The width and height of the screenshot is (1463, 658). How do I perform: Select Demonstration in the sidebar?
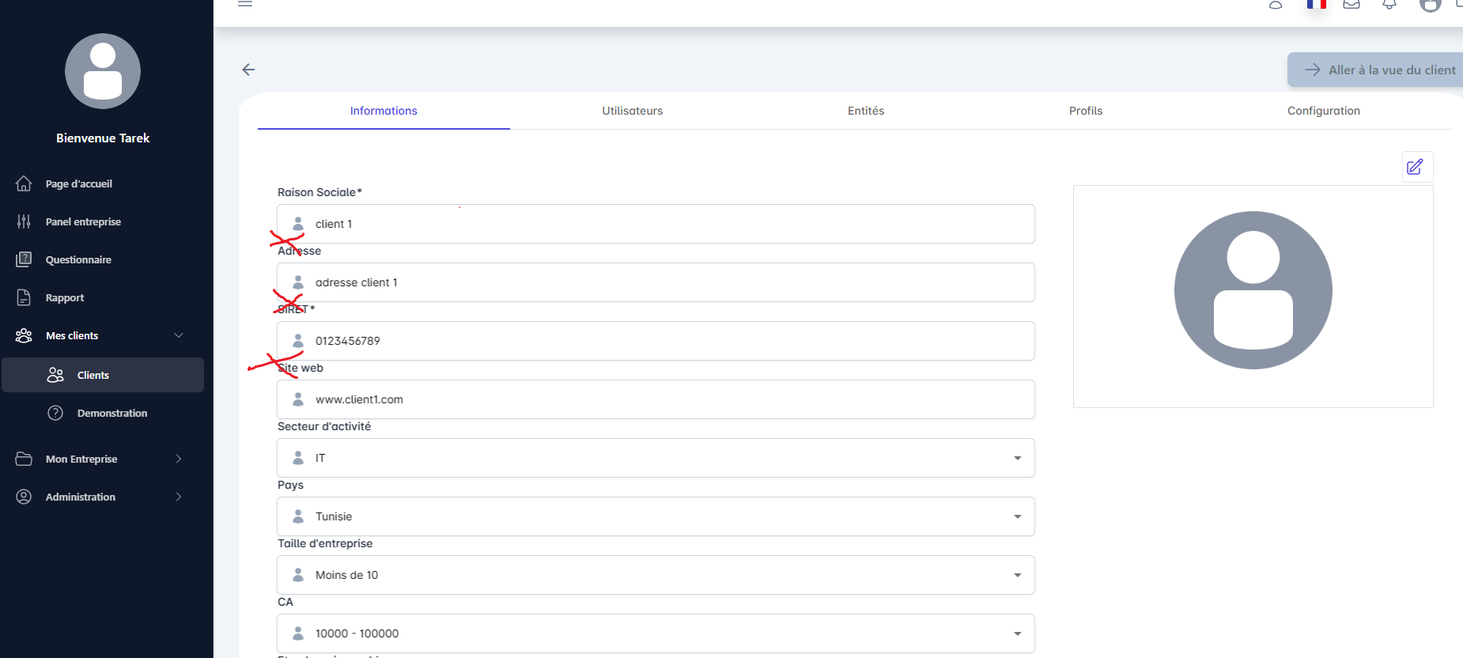pyautogui.click(x=112, y=413)
